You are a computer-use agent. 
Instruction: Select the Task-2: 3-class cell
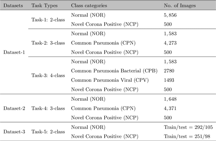[48, 43]
